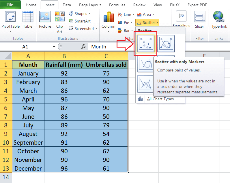Select the rainfall value 83
The image size is (230, 183).
(64, 82)
